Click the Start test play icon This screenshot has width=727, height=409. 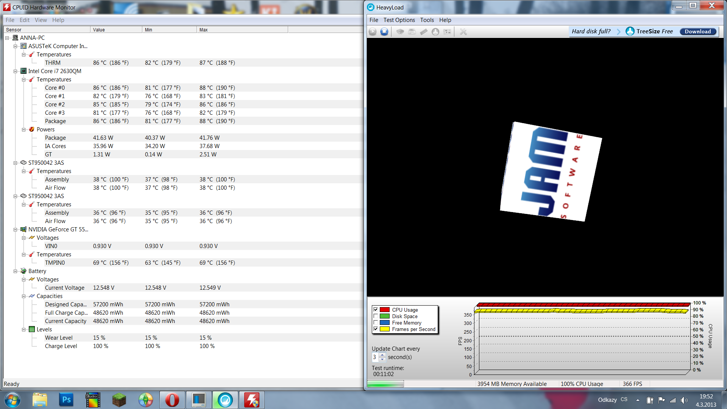tap(373, 32)
